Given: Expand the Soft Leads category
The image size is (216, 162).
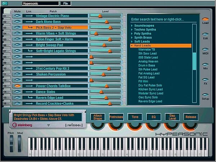Looking at the screenshot, I should [132, 42].
